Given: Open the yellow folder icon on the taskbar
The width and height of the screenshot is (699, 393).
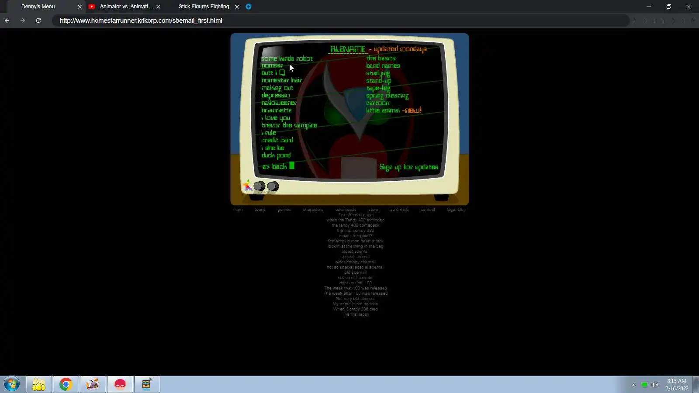Looking at the screenshot, I should click(39, 384).
